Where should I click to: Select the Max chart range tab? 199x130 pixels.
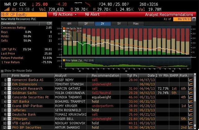pos(136,24)
